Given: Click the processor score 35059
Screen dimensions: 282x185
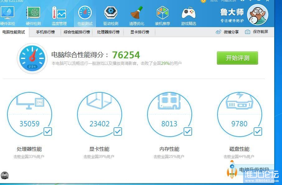Looking at the screenshot, I should pyautogui.click(x=30, y=124).
